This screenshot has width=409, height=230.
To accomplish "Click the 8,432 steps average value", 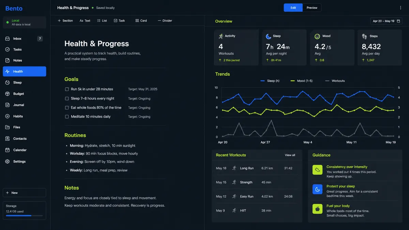I will [x=371, y=47].
